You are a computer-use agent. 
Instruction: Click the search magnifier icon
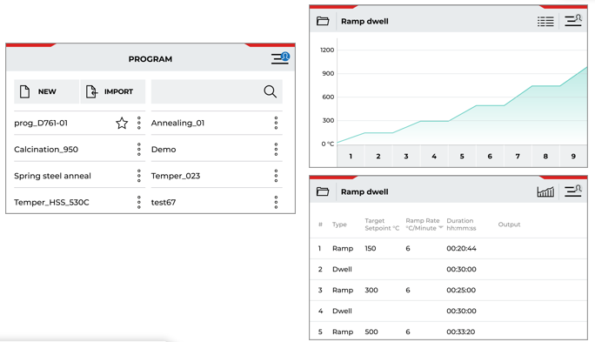pos(271,91)
